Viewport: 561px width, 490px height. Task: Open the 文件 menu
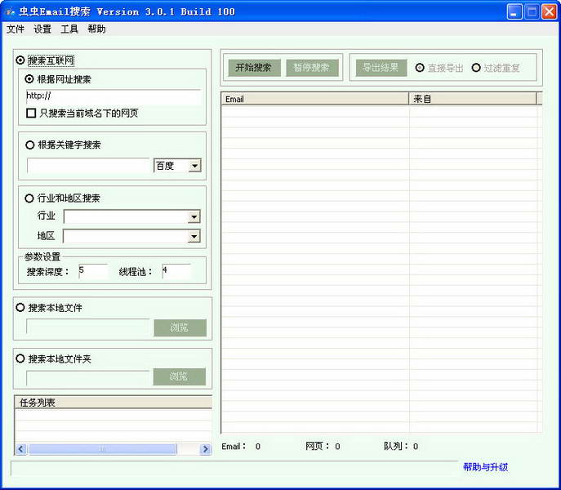(x=16, y=29)
